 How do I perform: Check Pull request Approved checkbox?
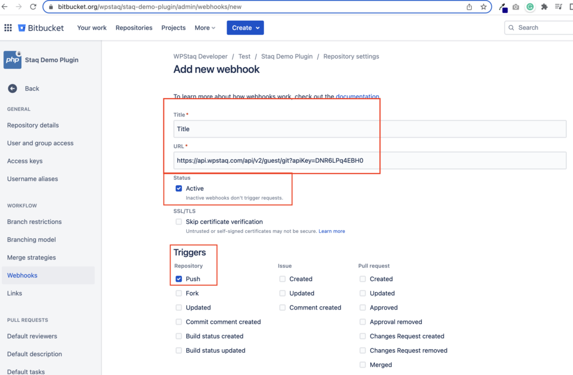pyautogui.click(x=363, y=307)
